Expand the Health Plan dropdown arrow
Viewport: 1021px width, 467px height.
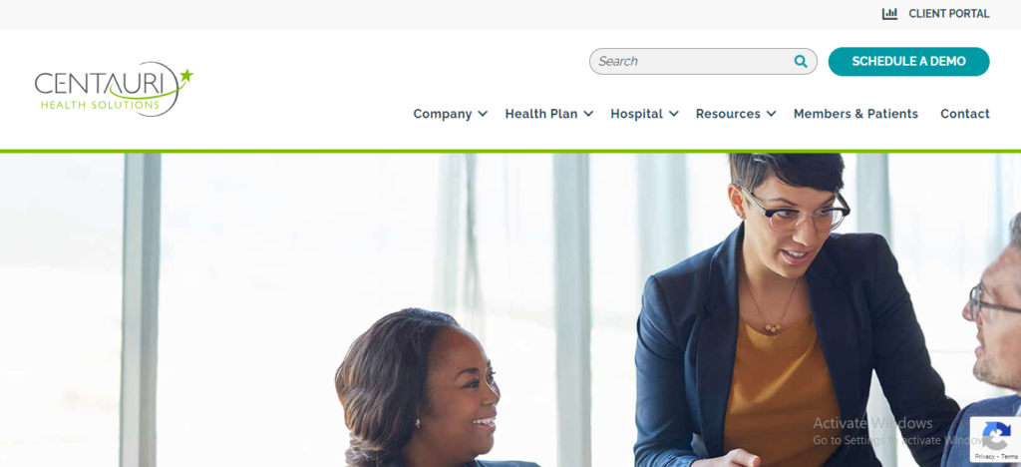point(588,114)
